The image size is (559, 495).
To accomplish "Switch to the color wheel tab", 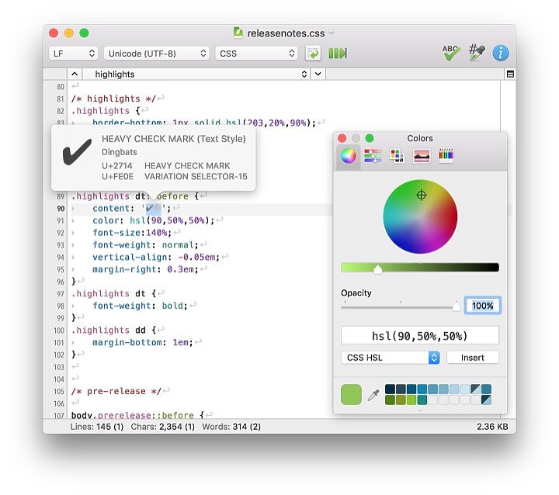I will (349, 156).
